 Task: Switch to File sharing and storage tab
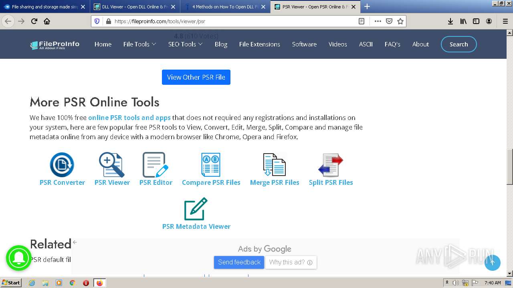tap(44, 7)
